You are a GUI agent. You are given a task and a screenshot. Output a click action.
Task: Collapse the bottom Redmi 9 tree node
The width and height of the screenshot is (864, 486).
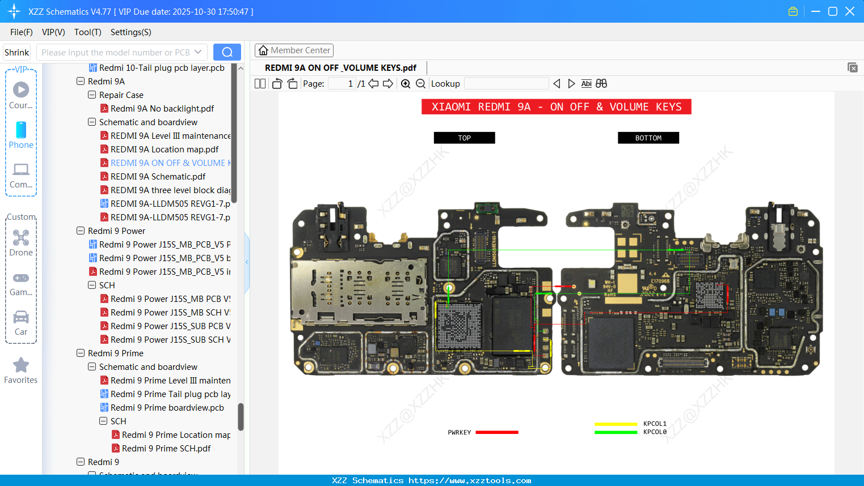tap(81, 462)
